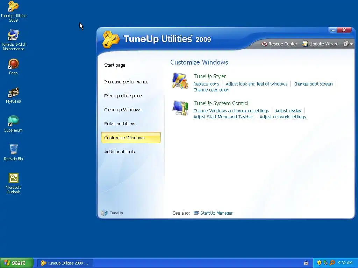Open StartUp Manager link
The image size is (358, 268).
[216, 213]
